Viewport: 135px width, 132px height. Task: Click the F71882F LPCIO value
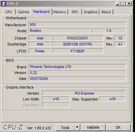point(78,51)
